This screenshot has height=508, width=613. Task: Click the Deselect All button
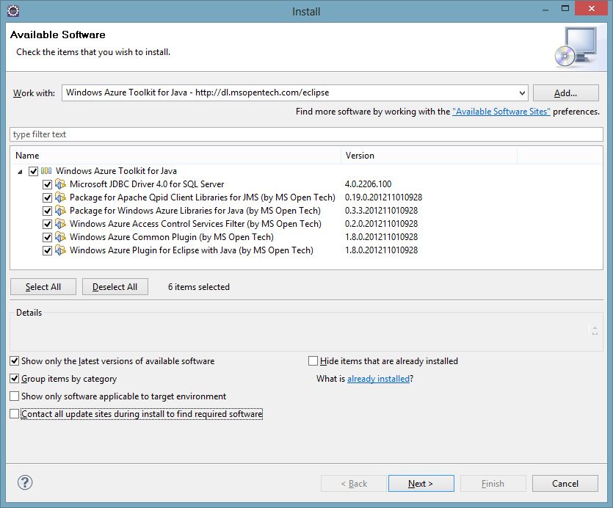pyautogui.click(x=115, y=287)
